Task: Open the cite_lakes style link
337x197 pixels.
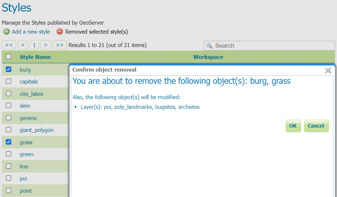Action: coord(31,94)
